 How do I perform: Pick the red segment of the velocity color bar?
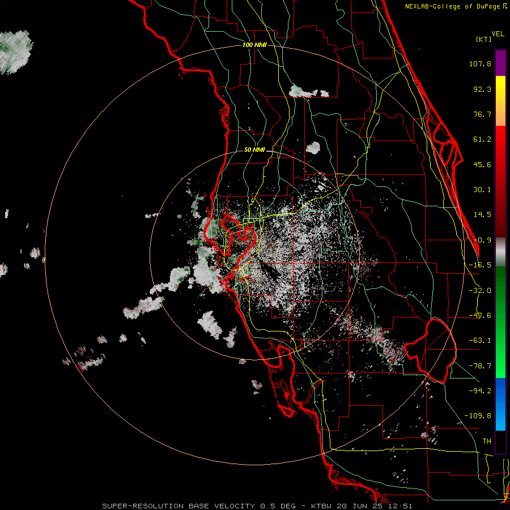point(500,181)
